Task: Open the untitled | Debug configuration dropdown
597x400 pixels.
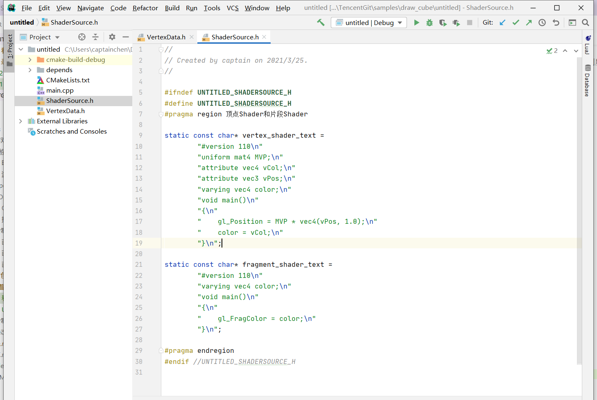Action: pyautogui.click(x=369, y=23)
